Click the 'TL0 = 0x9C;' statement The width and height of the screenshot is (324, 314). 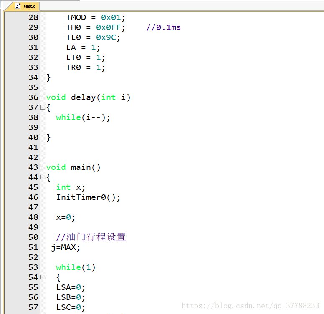(93, 37)
